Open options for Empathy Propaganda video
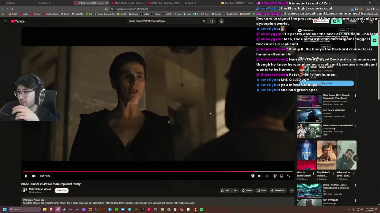This screenshot has height=213, width=380. click(x=355, y=96)
